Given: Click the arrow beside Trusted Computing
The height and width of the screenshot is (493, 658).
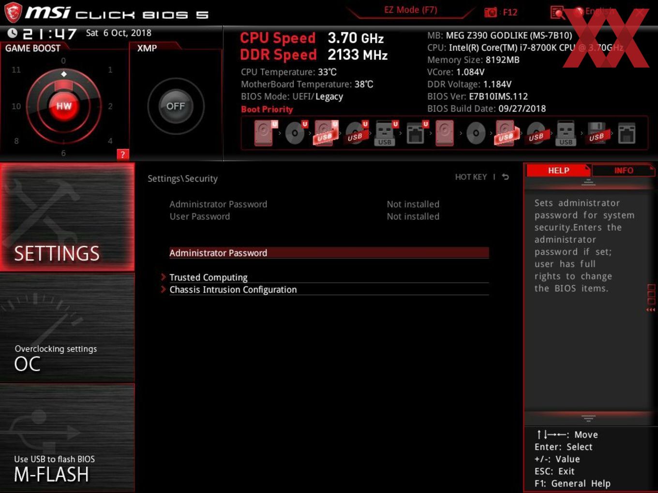Looking at the screenshot, I should (x=164, y=277).
